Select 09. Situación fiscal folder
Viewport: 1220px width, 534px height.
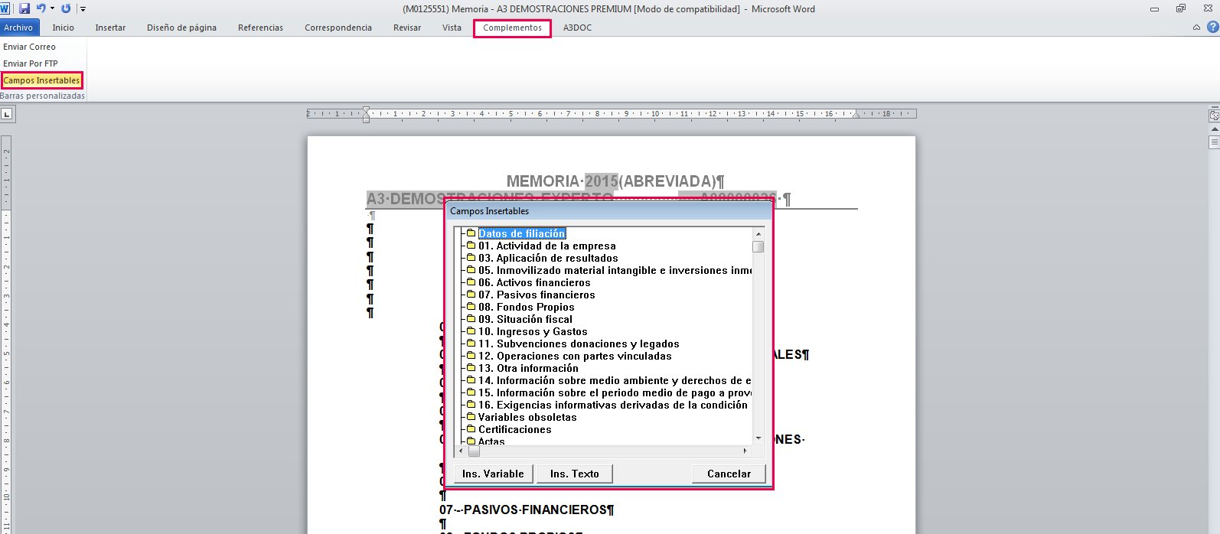[x=525, y=319]
